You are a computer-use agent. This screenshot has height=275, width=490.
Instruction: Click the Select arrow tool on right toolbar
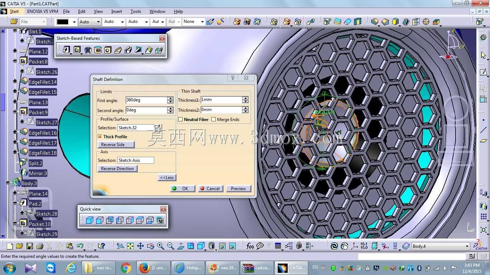[484, 55]
